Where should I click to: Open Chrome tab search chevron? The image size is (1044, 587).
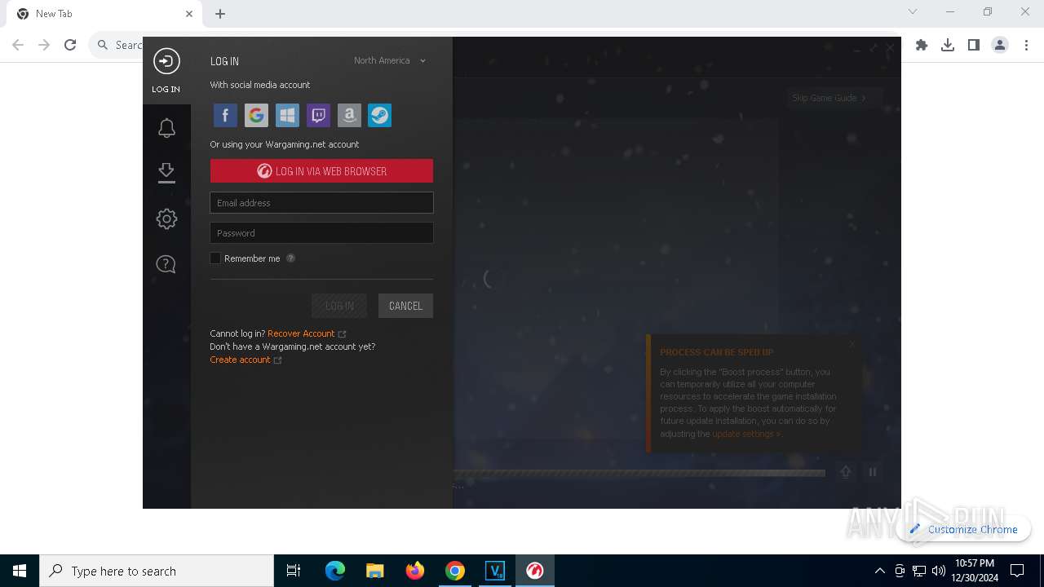[x=913, y=12]
